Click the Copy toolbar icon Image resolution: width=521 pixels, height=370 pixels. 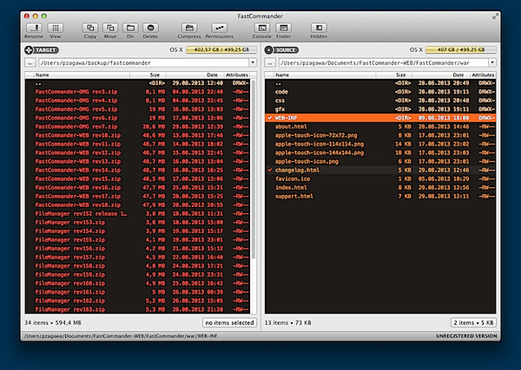tap(90, 28)
